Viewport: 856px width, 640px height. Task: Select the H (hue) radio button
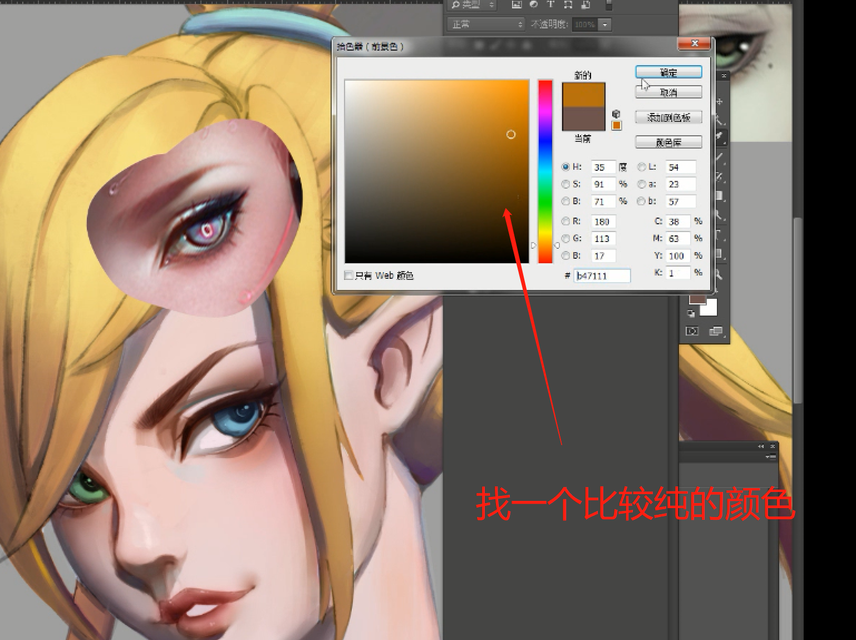pyautogui.click(x=565, y=167)
